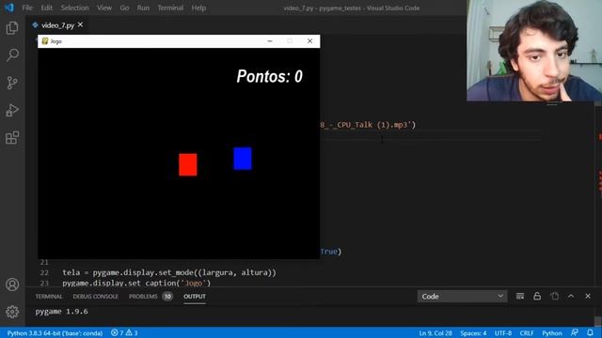Viewport: 602px width, 338px height.
Task: Open the Accounts menu icon
Action: (12, 284)
